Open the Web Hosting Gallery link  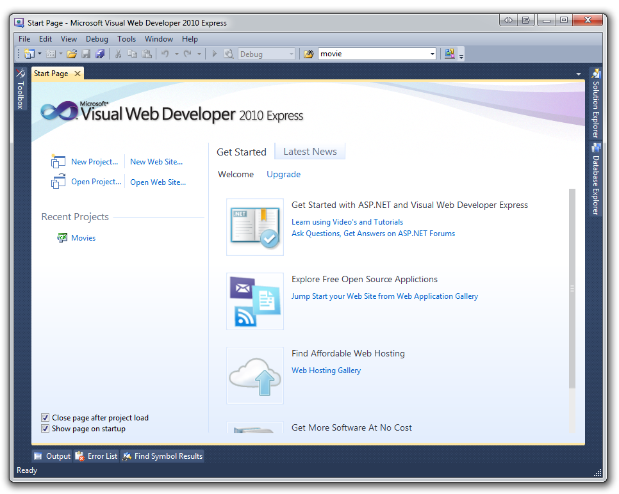coord(326,370)
